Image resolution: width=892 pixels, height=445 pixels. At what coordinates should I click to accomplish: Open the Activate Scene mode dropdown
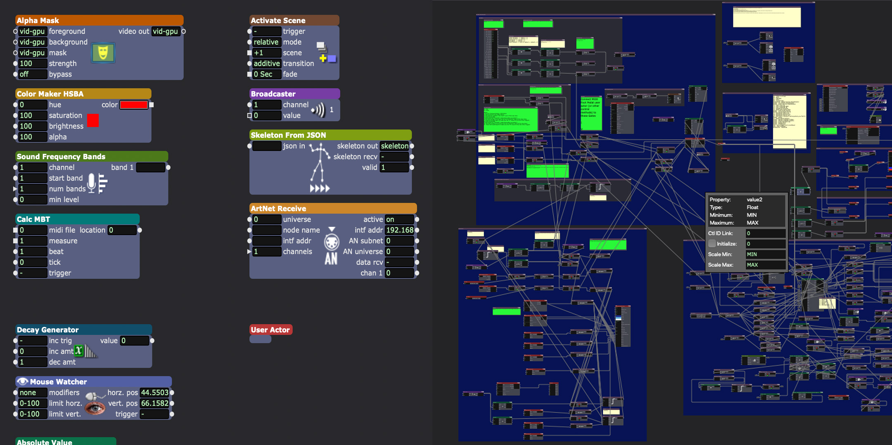pyautogui.click(x=266, y=42)
